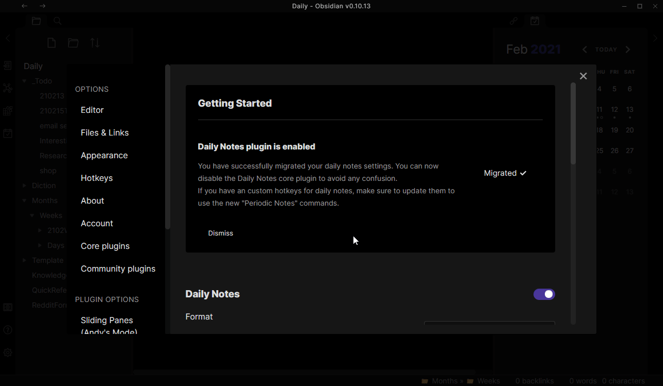Open help from the ribbon

click(x=8, y=330)
